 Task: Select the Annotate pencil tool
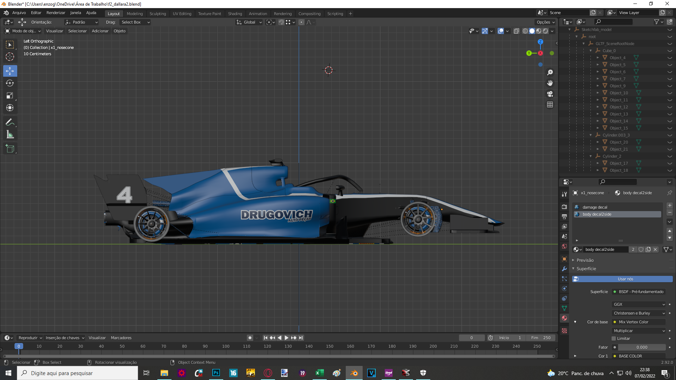[10, 122]
